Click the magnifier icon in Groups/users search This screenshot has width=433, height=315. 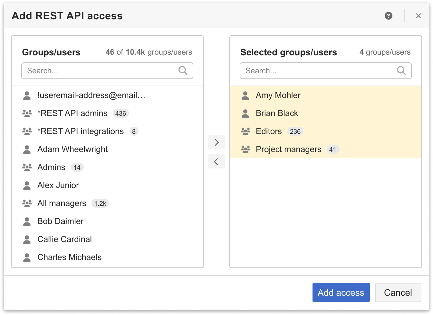(x=183, y=71)
